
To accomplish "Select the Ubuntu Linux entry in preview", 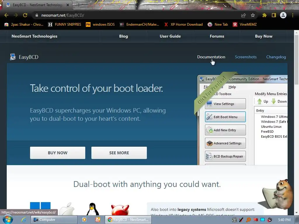I will [x=271, y=127].
